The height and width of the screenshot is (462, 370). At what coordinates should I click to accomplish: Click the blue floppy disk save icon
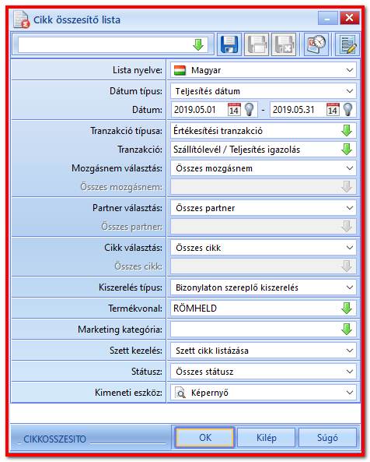coord(229,44)
